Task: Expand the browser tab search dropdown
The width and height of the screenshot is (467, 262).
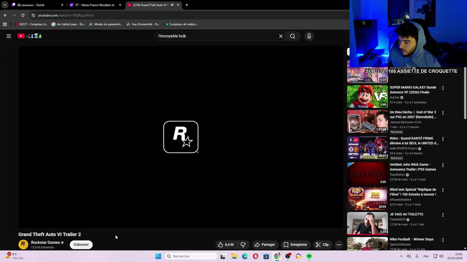Action: coord(4,5)
